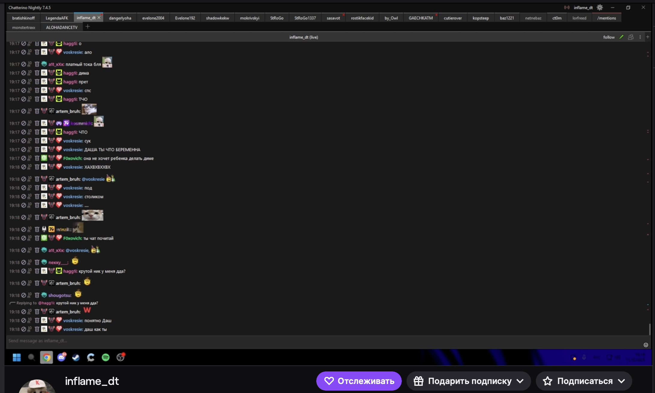
Task: Add a new tab with plus button
Action: (x=88, y=27)
